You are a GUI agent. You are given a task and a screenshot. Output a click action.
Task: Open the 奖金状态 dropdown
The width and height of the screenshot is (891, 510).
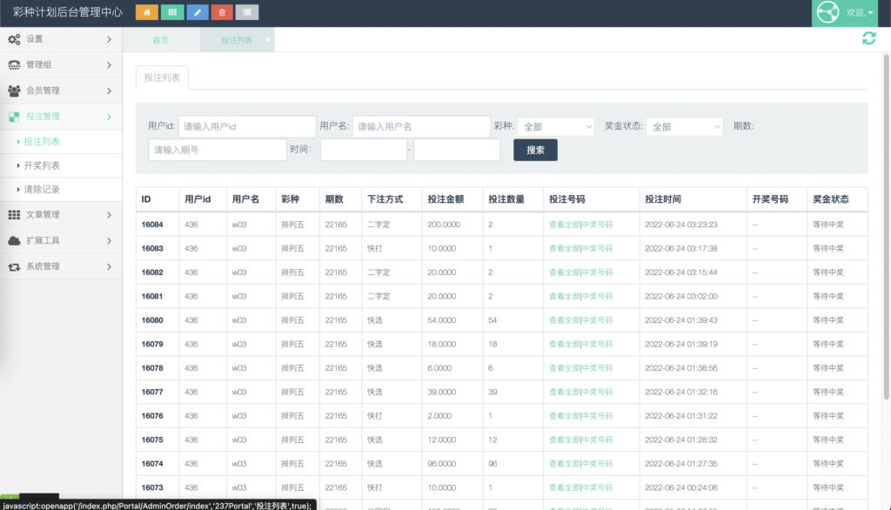pos(685,126)
